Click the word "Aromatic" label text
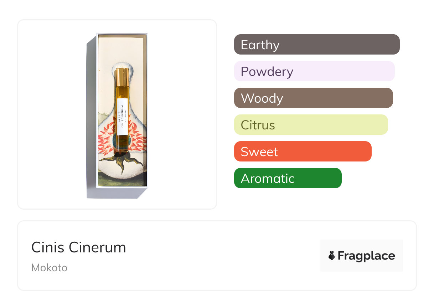This screenshot has height=308, width=434. 268,179
